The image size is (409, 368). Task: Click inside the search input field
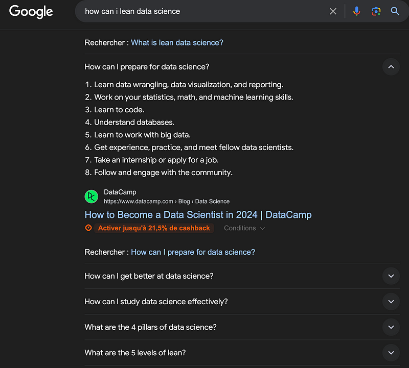click(204, 11)
